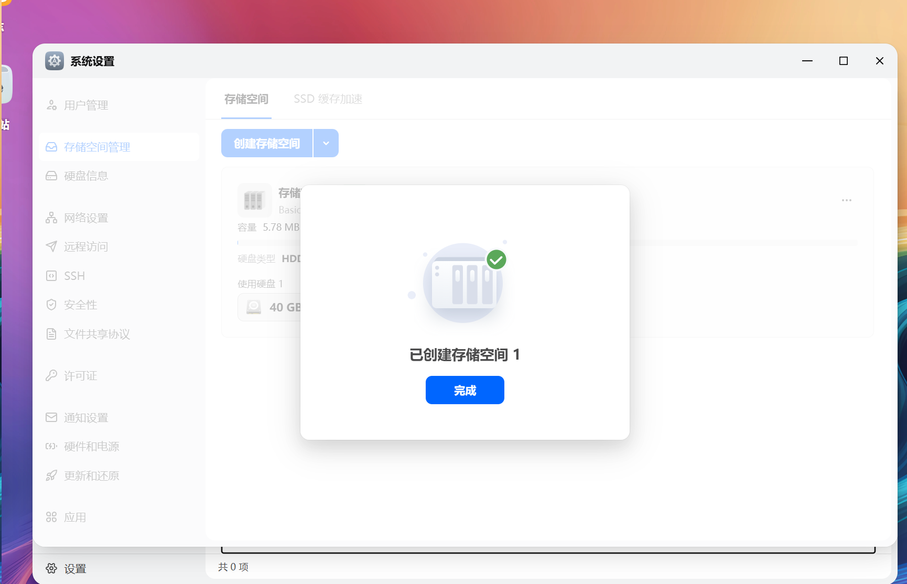Open 网络设置 network icon
Screen dimensions: 907x584
click(x=51, y=218)
